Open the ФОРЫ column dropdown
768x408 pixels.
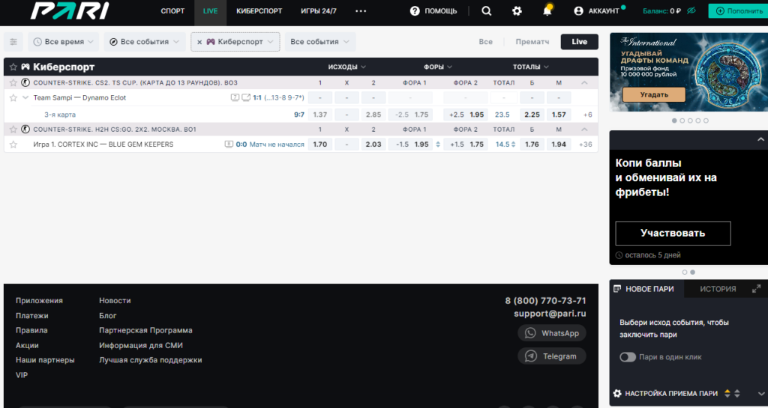pos(438,67)
